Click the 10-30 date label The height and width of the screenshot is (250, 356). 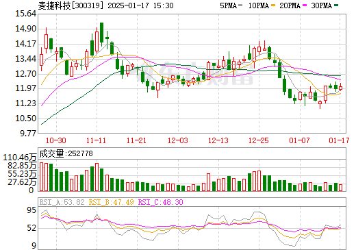56,140
